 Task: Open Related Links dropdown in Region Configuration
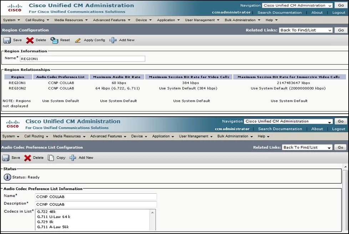click(x=306, y=30)
